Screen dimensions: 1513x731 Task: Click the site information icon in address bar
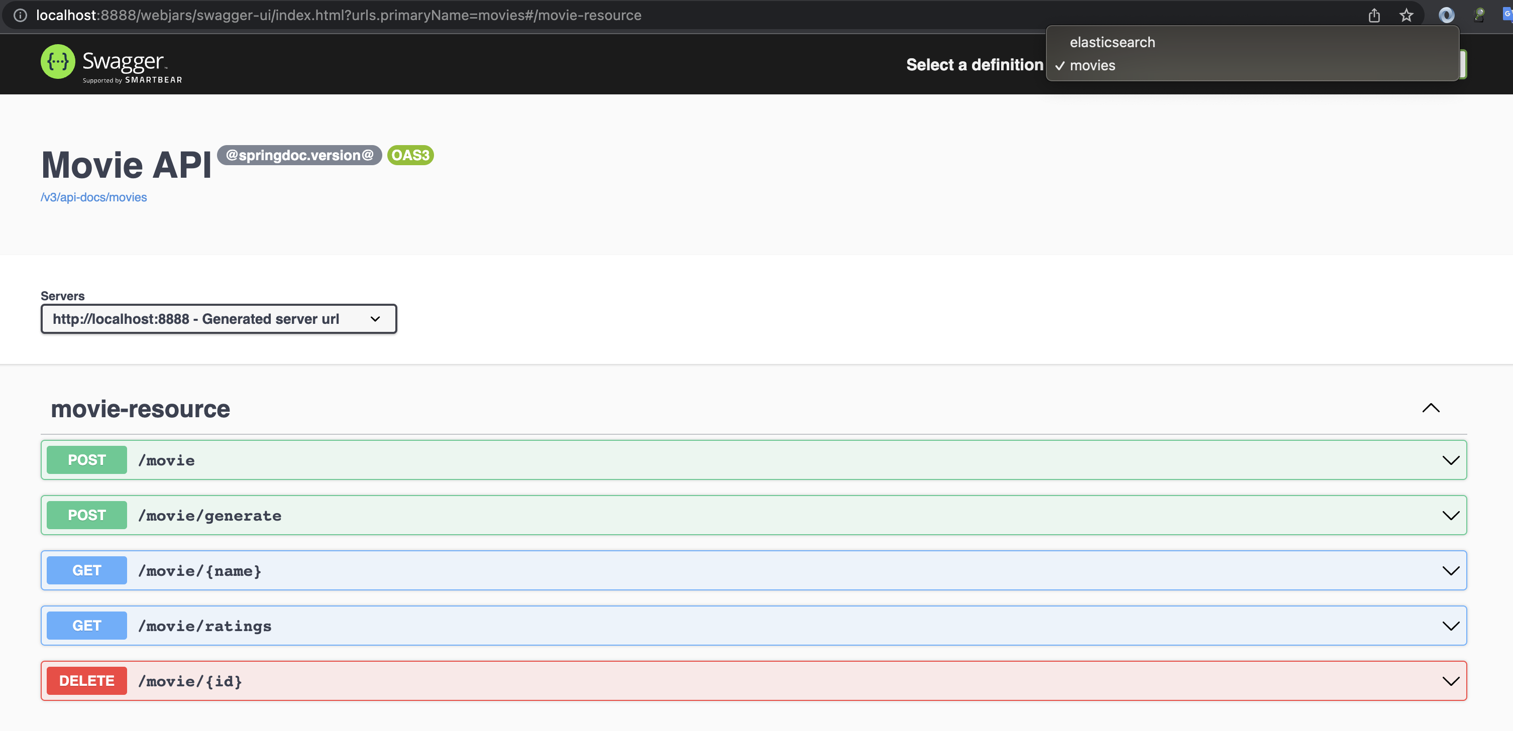pyautogui.click(x=20, y=15)
